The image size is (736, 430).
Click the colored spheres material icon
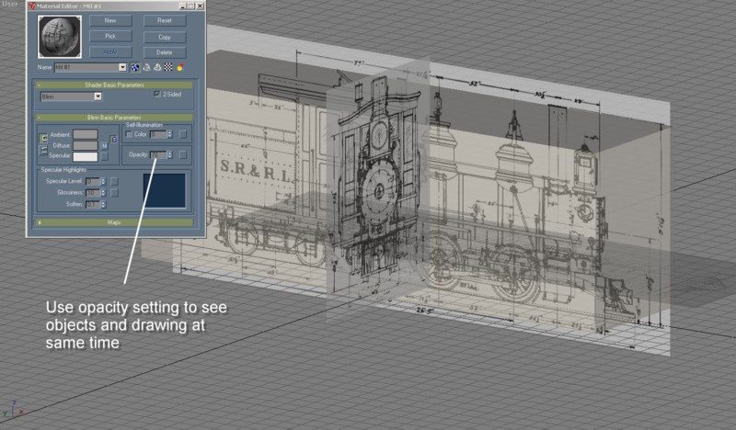(x=179, y=67)
